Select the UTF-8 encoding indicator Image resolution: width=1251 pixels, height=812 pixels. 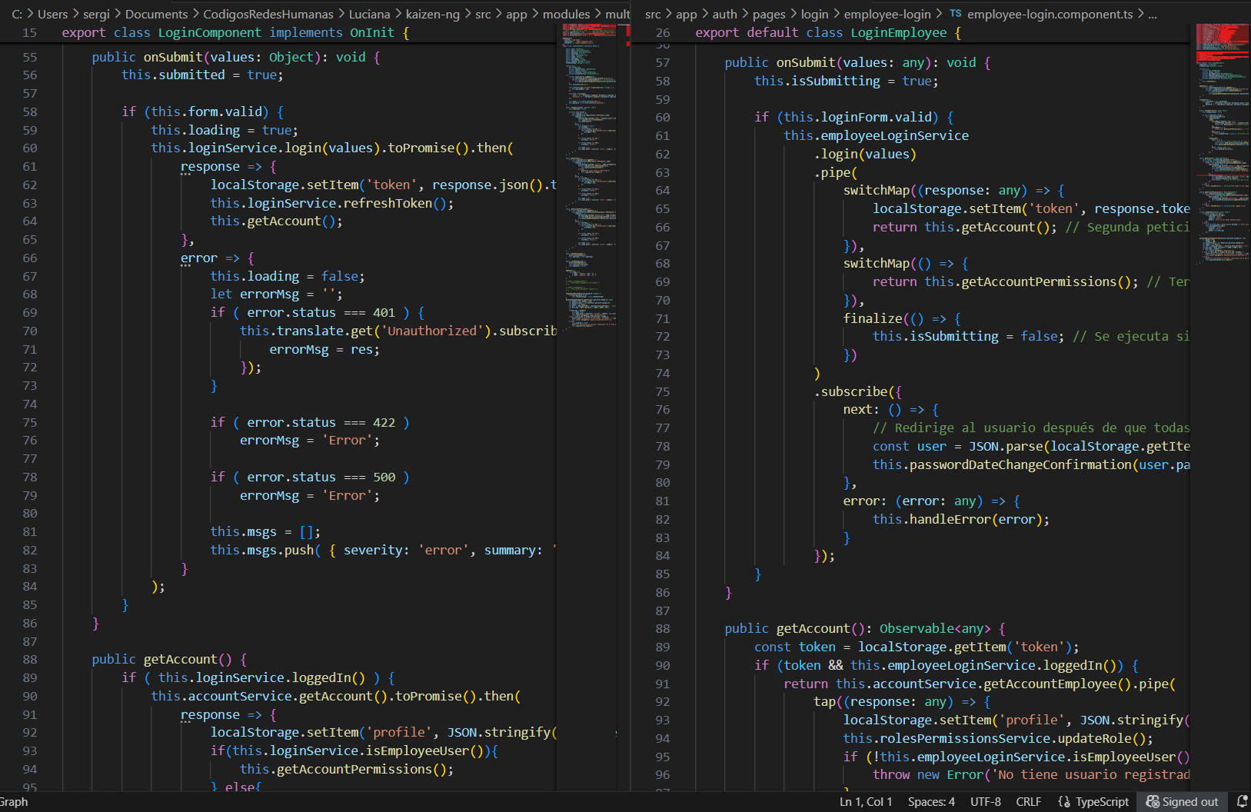985,801
